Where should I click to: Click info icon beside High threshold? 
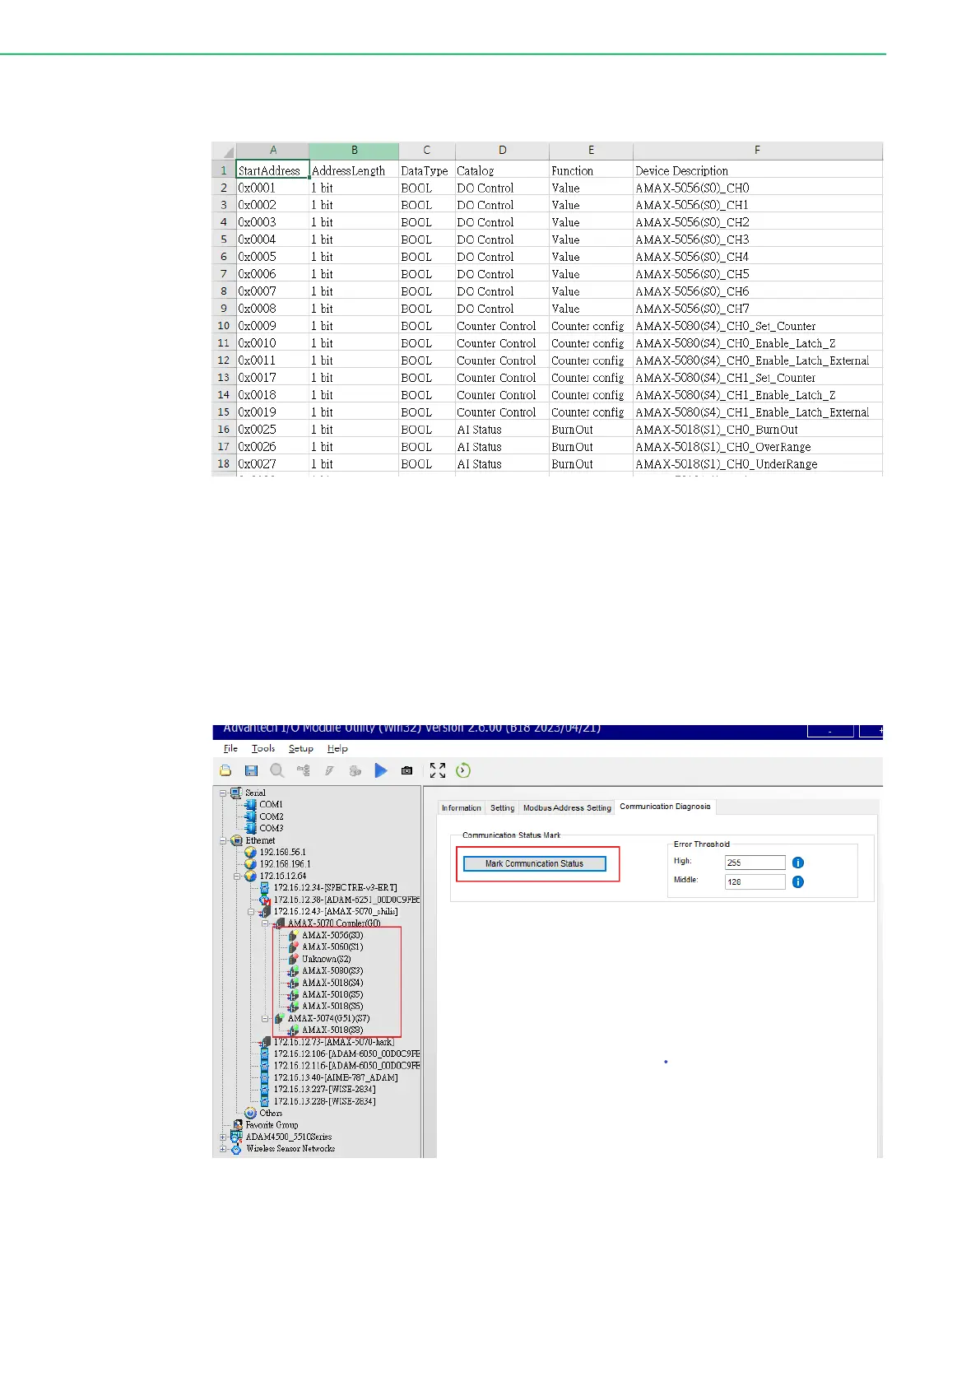pos(797,863)
